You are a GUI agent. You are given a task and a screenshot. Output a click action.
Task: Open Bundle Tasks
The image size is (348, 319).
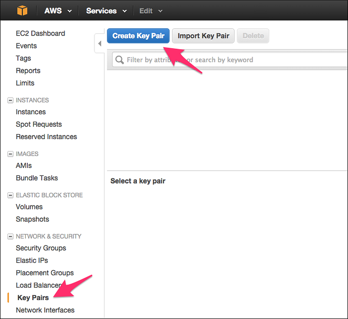coord(37,178)
